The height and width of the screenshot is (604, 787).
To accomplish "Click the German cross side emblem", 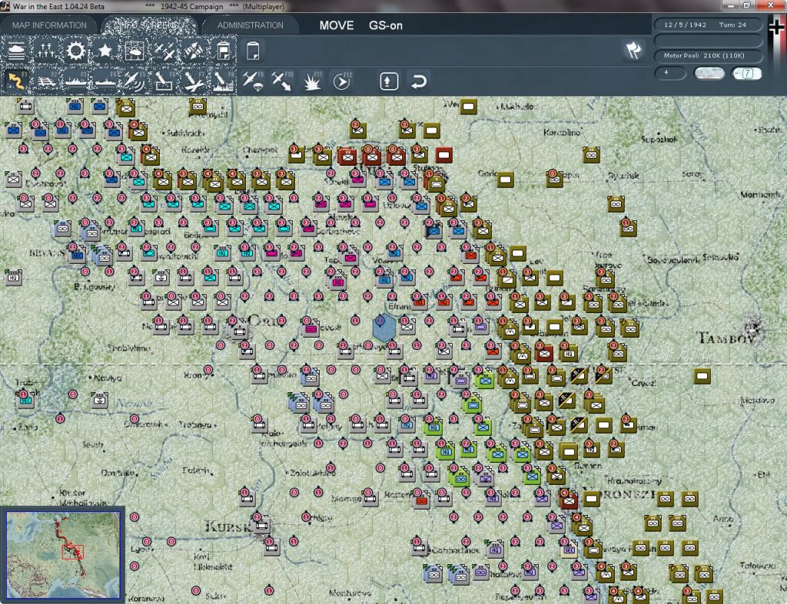I will 777,28.
